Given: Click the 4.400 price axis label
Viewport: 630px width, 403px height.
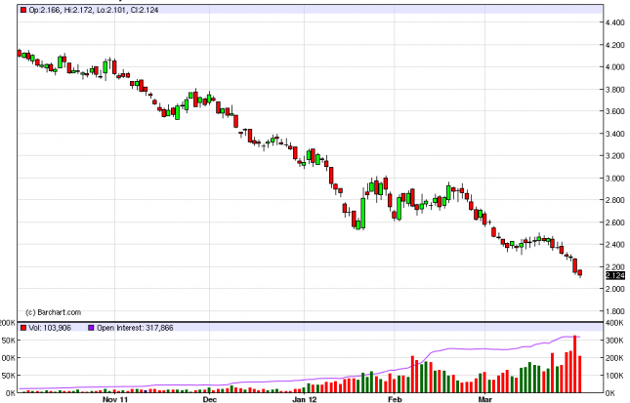Looking at the screenshot, I should [x=614, y=22].
